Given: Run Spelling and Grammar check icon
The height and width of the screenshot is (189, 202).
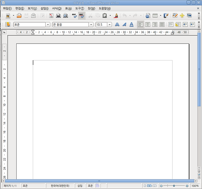Looking at the screenshot, I should pyautogui.click(x=74, y=16).
